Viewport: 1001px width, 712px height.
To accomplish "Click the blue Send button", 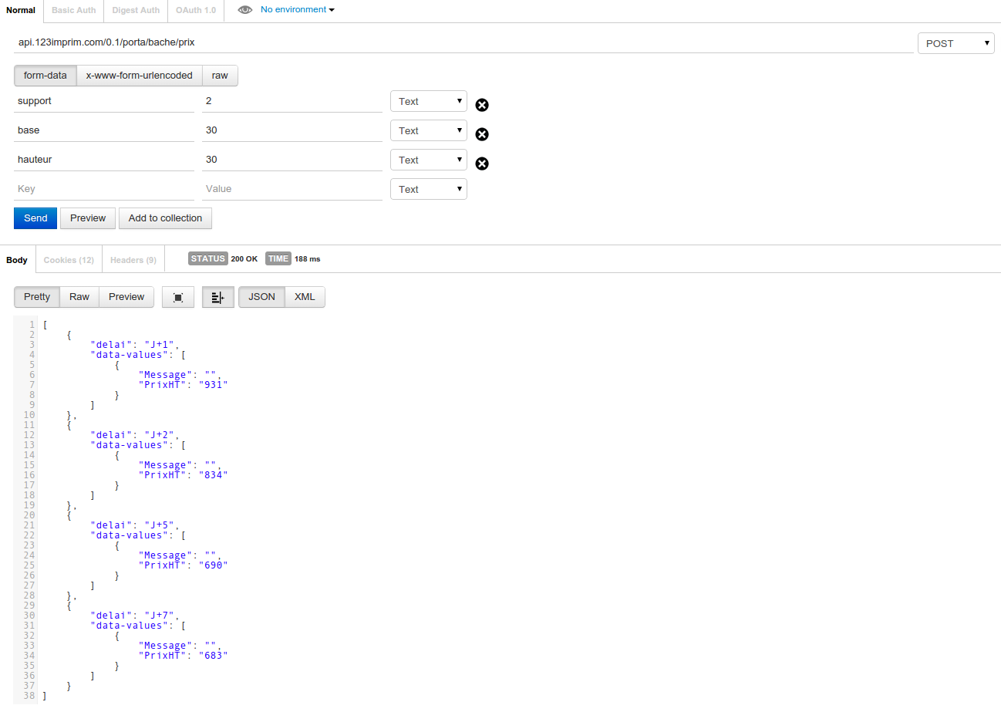I will tap(35, 218).
